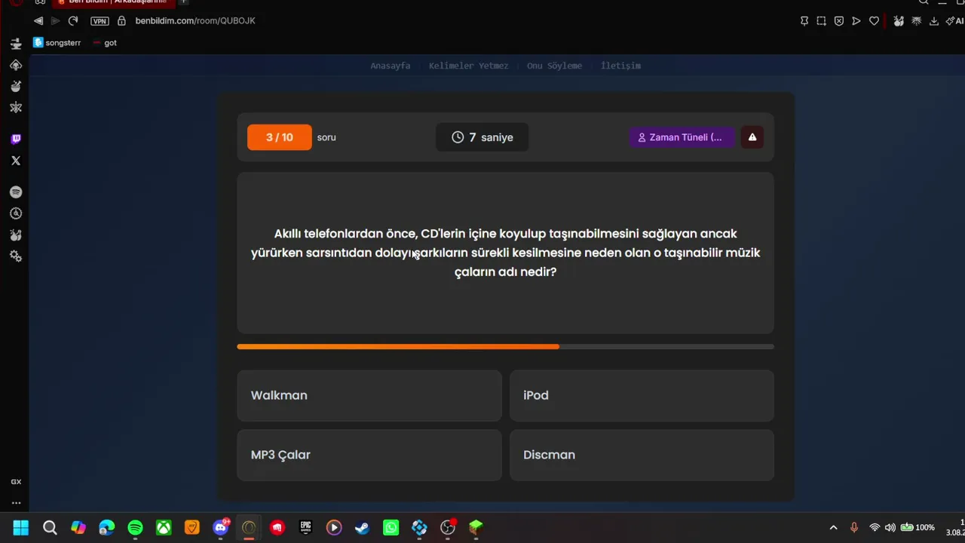Open Windows taskbar search

[50, 528]
